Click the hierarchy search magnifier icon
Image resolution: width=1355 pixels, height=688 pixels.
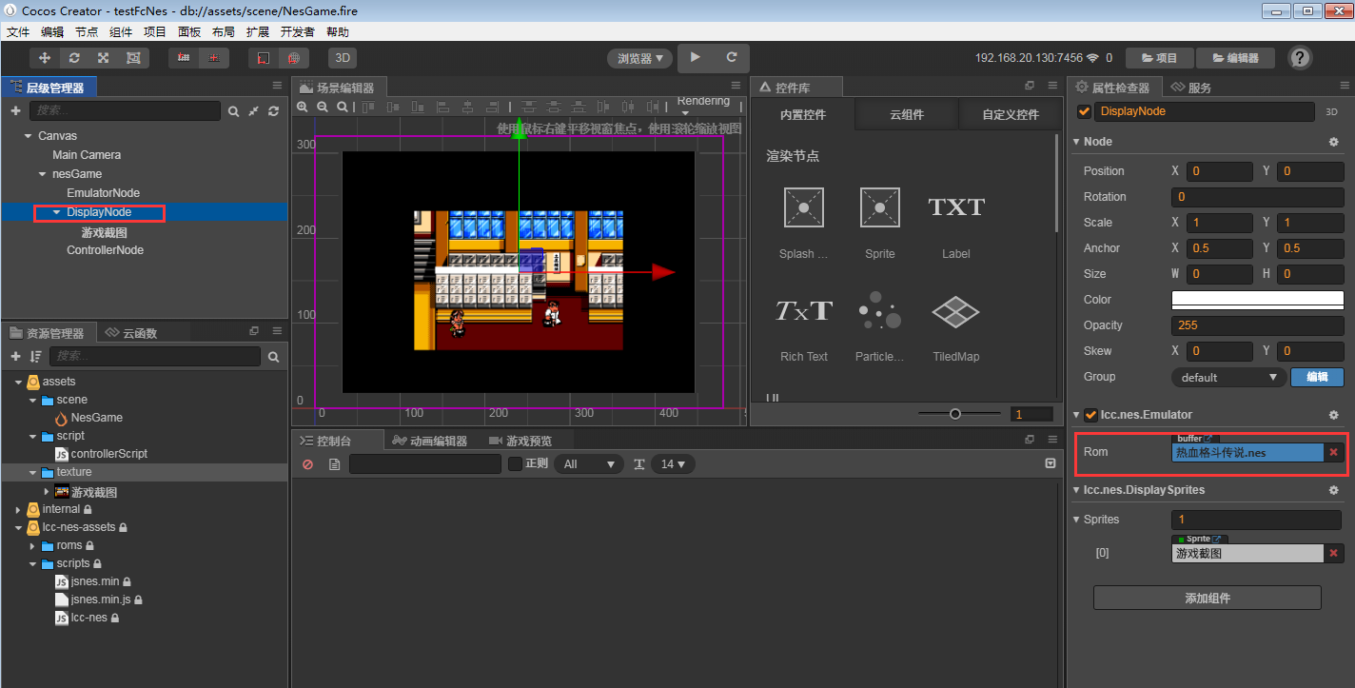click(233, 111)
